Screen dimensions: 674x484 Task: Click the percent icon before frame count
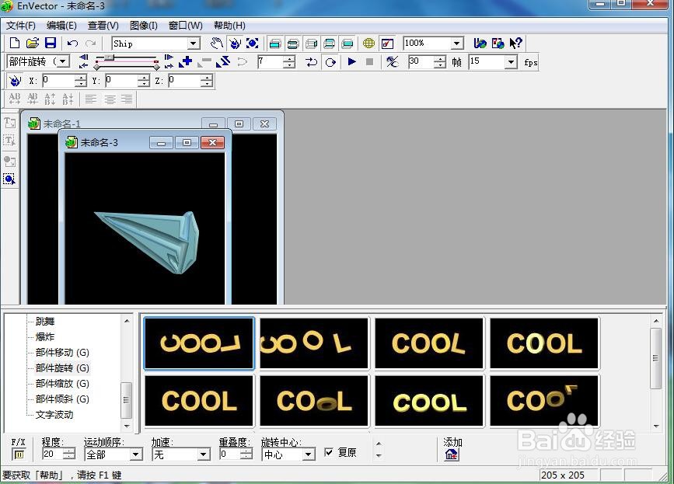point(392,62)
